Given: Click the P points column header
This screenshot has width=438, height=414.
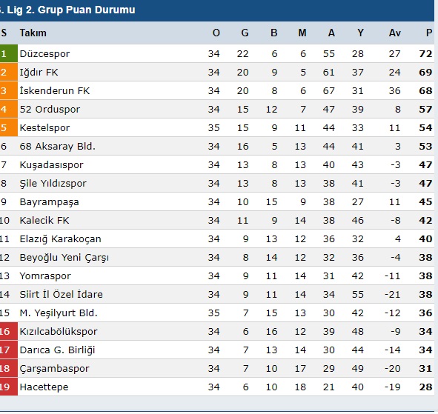Looking at the screenshot, I should coord(429,33).
